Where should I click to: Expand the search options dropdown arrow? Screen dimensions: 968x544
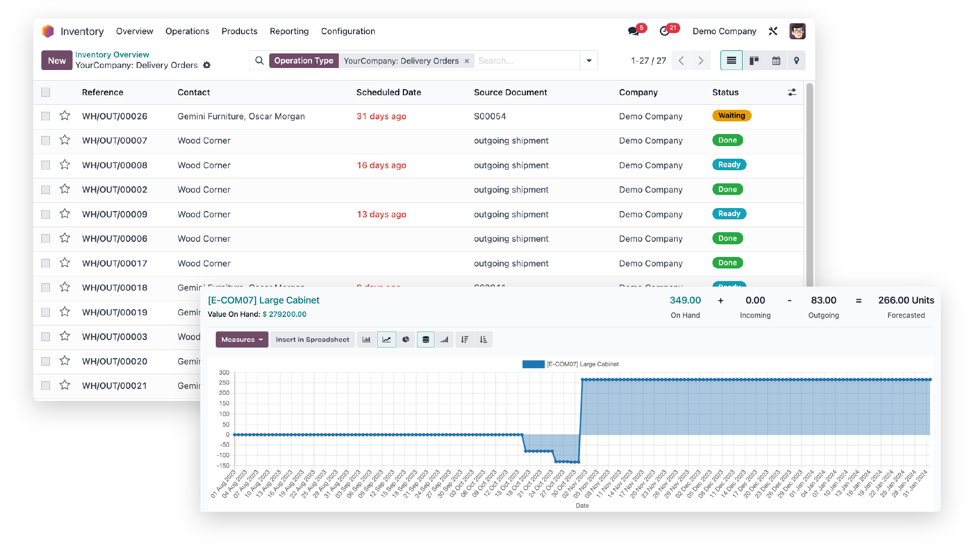click(588, 60)
